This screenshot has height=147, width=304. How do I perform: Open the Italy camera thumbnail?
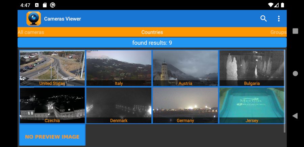119,68
